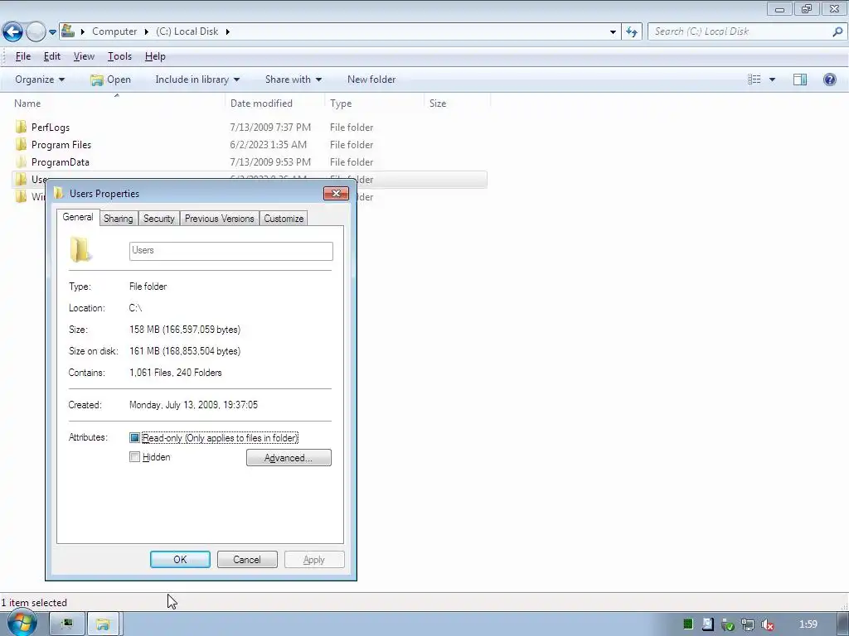
Task: Click the first taskbar application button
Action: [67, 624]
